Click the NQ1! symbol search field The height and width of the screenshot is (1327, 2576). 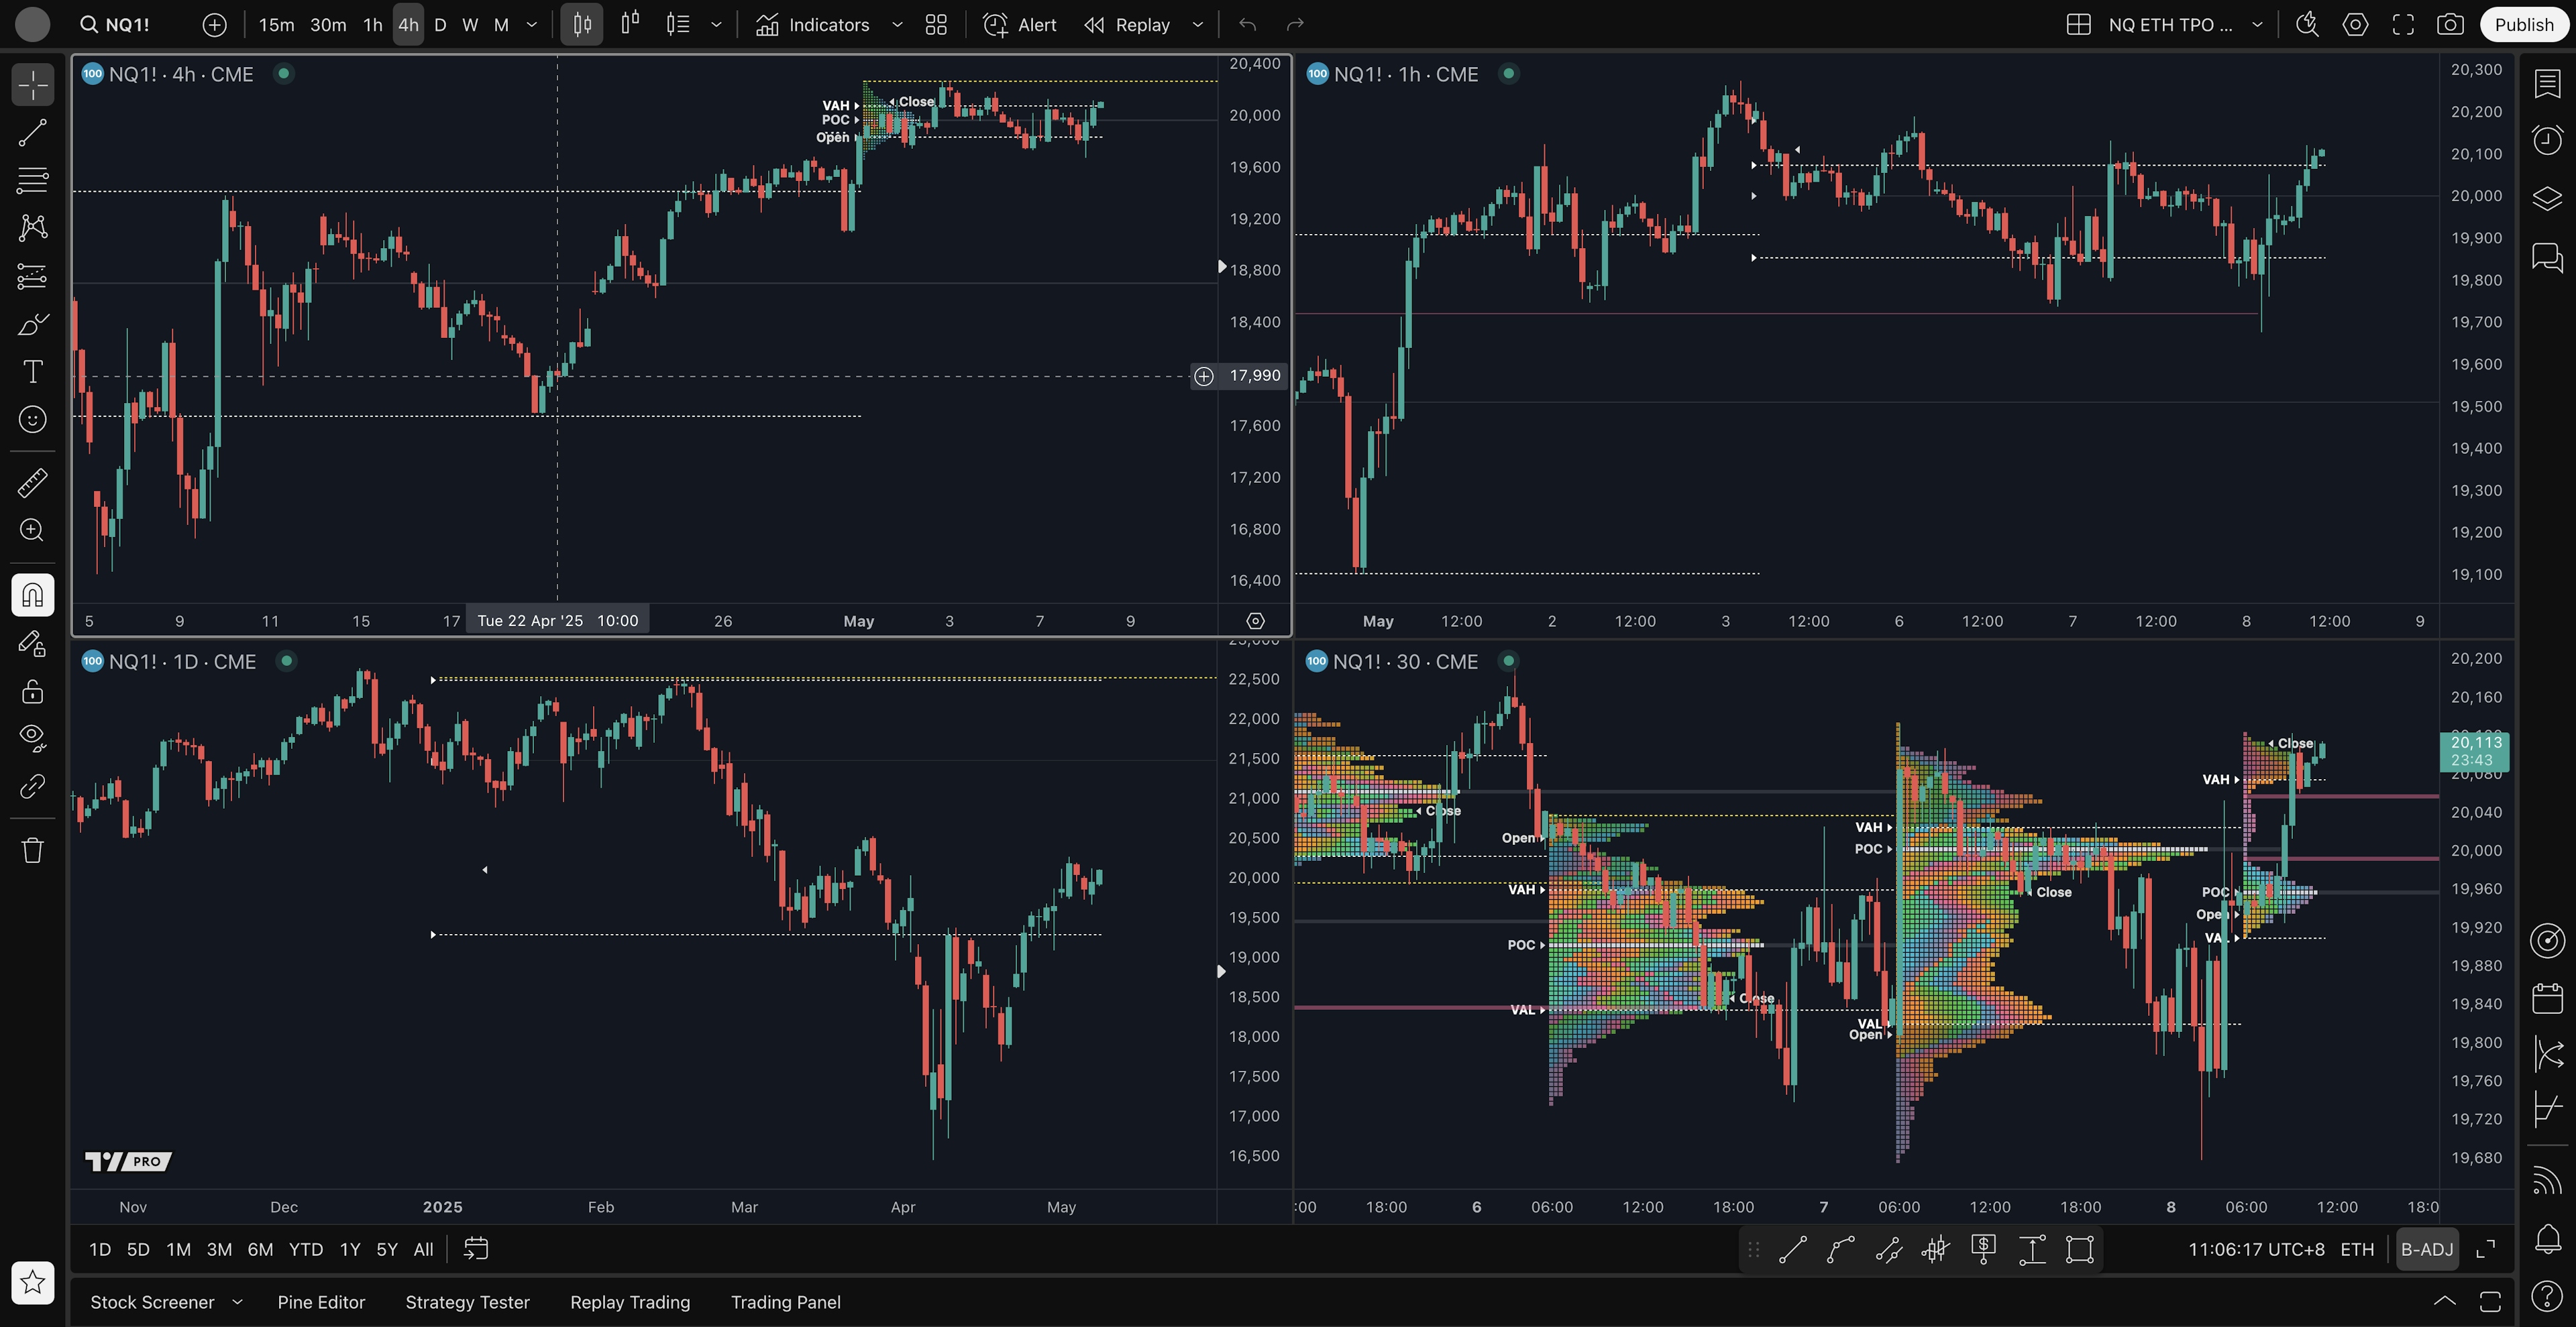(127, 25)
